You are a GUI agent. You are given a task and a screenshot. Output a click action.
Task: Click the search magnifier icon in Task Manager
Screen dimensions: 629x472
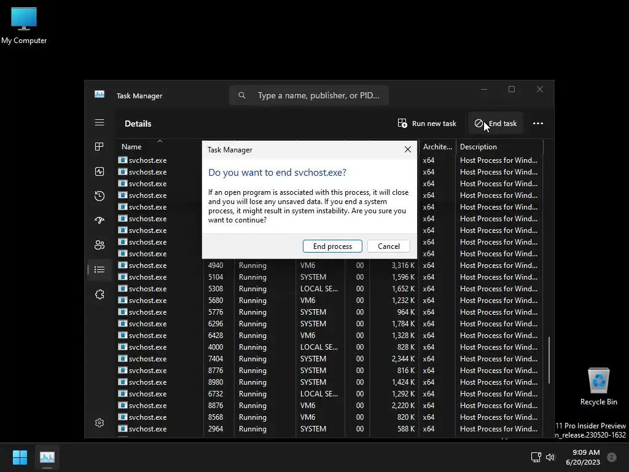pos(242,95)
